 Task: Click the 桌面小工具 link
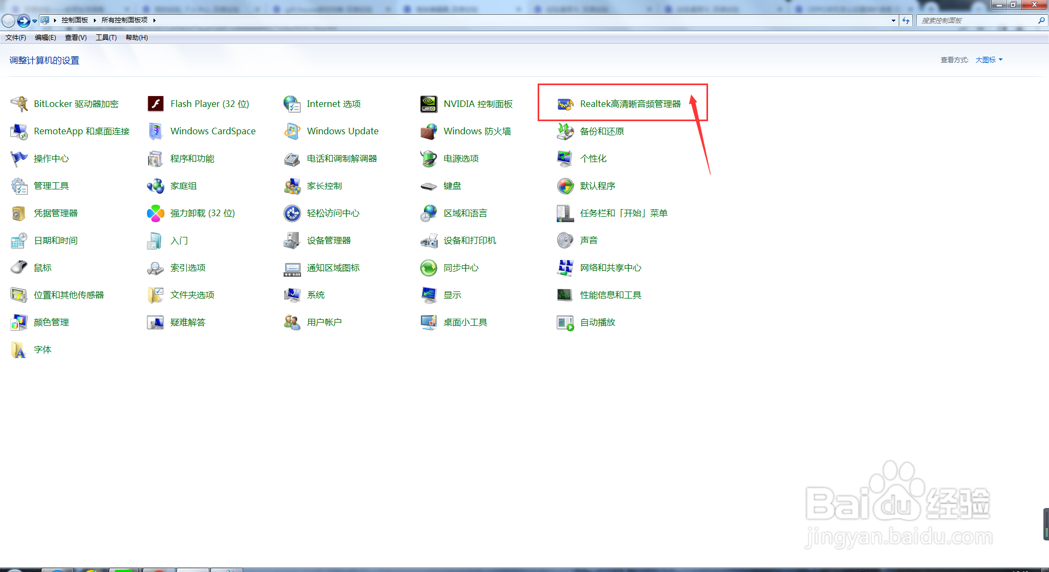(x=465, y=322)
